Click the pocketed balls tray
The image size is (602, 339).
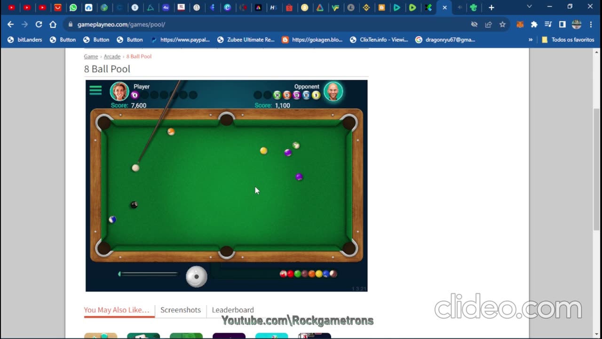309,274
